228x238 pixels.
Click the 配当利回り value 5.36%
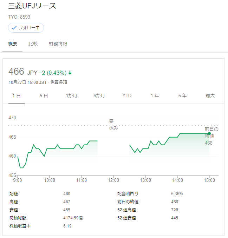coord(177,194)
